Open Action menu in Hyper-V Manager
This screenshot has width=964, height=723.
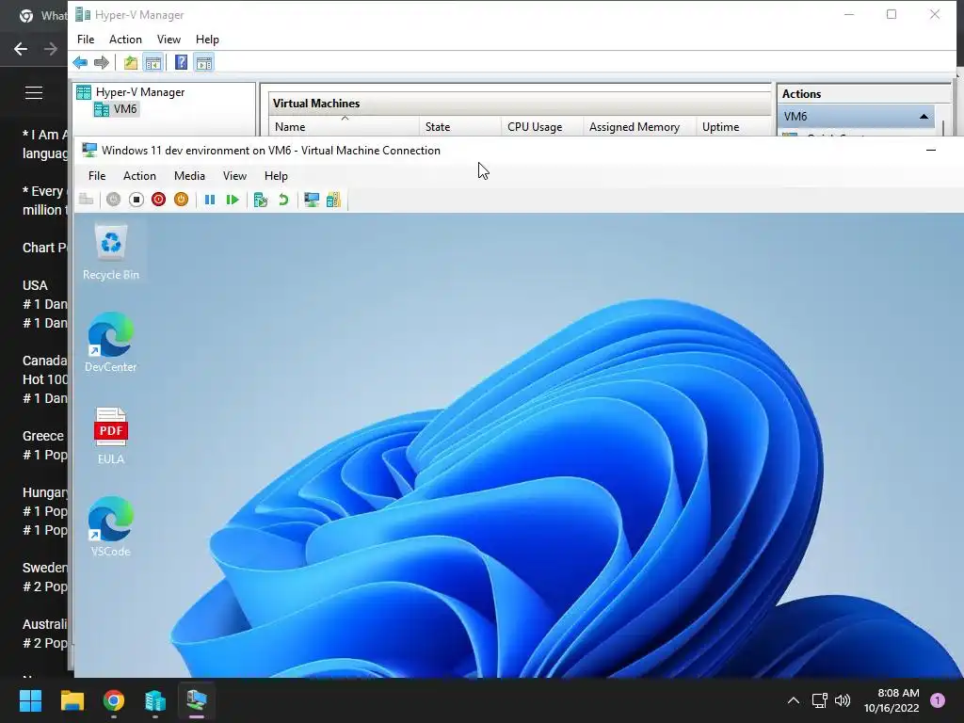coord(125,40)
